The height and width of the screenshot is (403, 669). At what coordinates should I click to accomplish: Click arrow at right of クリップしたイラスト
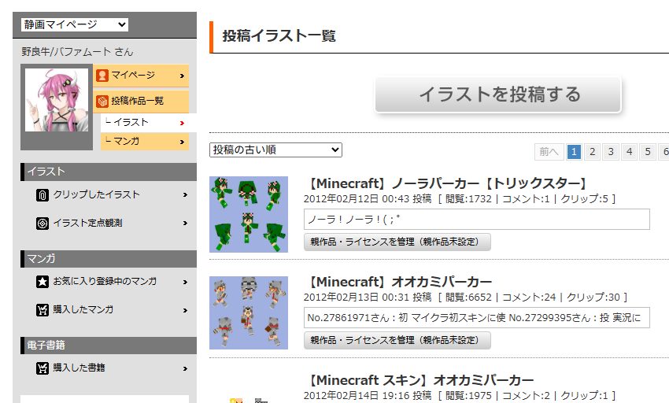point(185,195)
